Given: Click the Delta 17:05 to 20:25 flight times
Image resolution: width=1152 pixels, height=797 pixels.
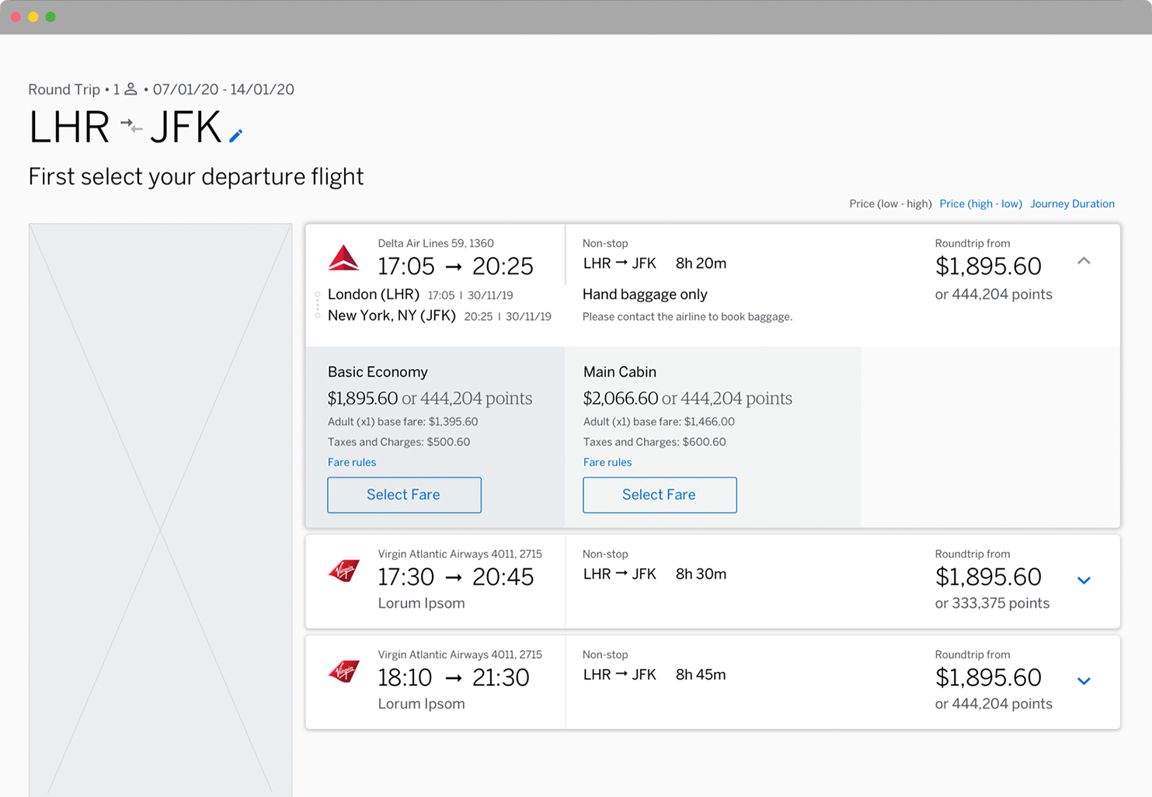Looking at the screenshot, I should (455, 266).
